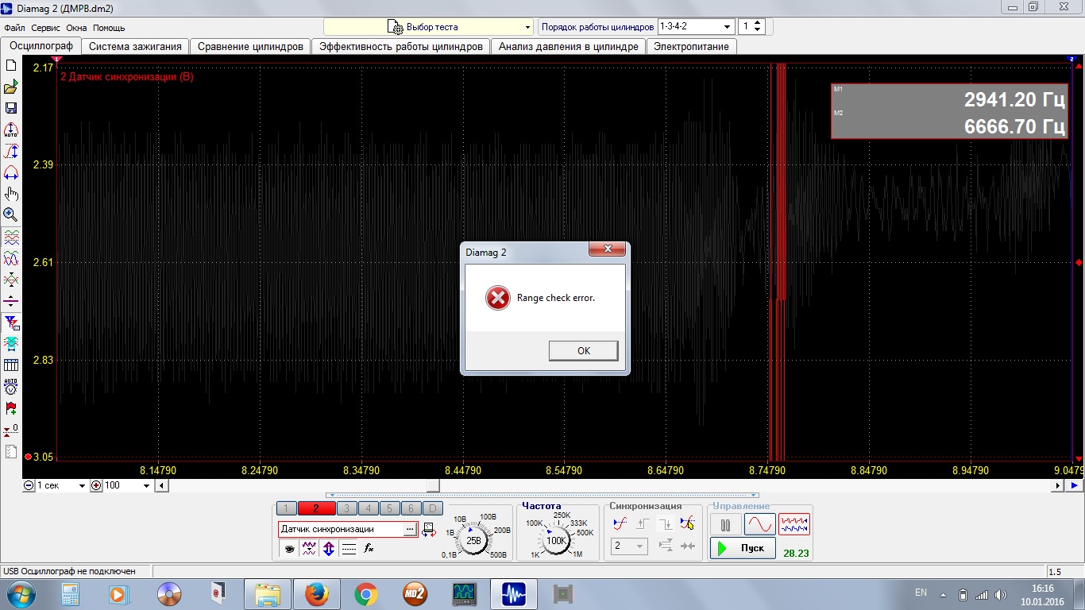Screen dimensions: 1085x610
Task: Select channel 4 button
Action: (368, 508)
